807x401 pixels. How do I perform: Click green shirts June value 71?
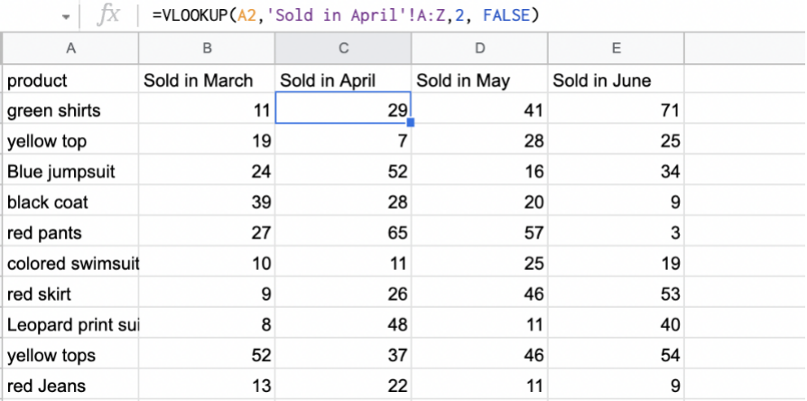click(616, 110)
